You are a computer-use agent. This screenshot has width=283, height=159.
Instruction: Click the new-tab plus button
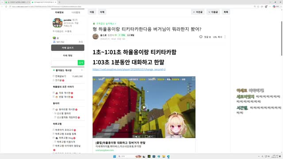click(59, 2)
